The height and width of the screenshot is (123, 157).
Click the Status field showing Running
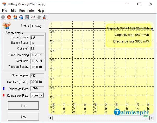pyautogui.click(x=37, y=26)
